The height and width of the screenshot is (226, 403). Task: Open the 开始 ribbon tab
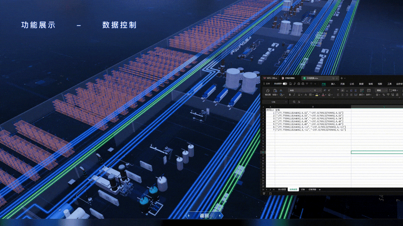click(x=324, y=84)
